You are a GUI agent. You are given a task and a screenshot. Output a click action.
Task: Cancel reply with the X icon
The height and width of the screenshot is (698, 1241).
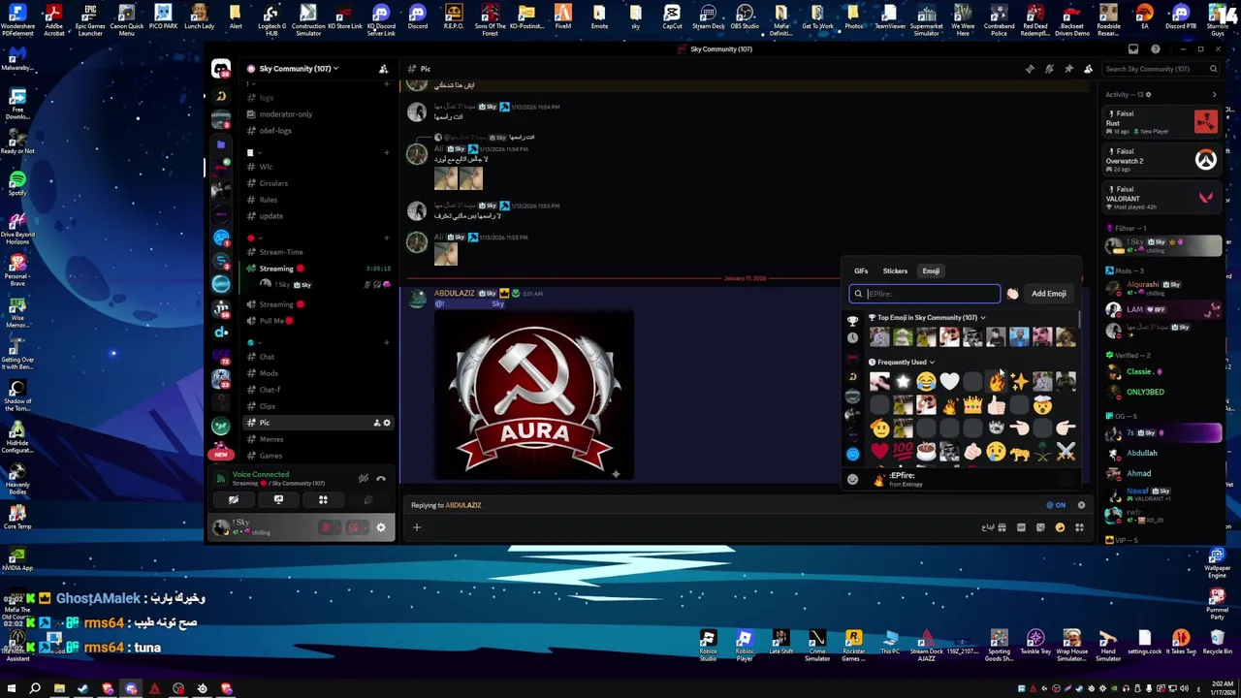point(1081,505)
